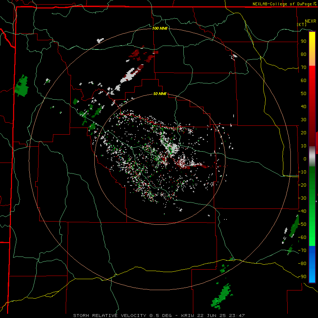The width and height of the screenshot is (318, 318).
Task: Click the -20 value on velocity scale
Action: point(302,185)
